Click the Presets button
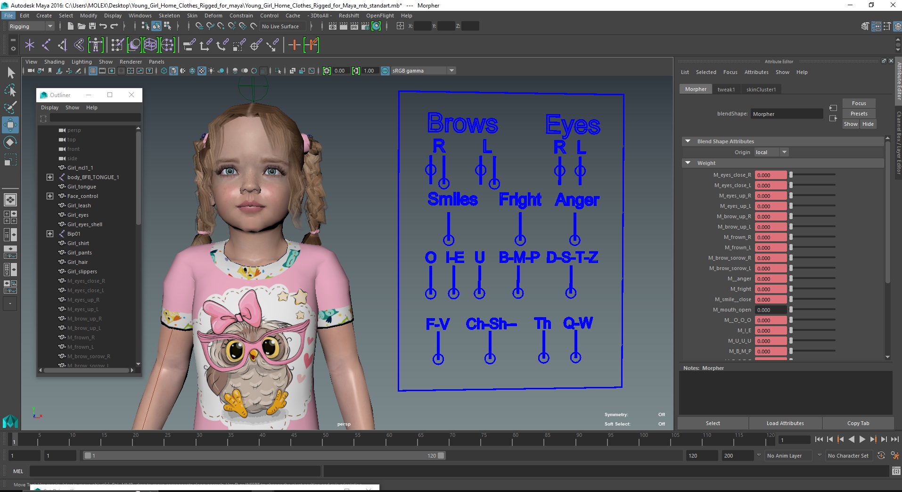 [x=859, y=114]
